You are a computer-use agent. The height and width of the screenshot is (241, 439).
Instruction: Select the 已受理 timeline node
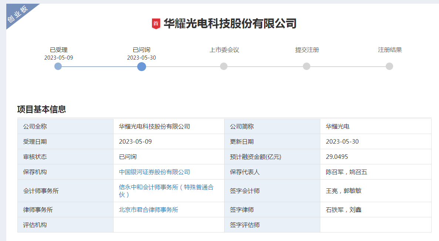[x=58, y=66]
